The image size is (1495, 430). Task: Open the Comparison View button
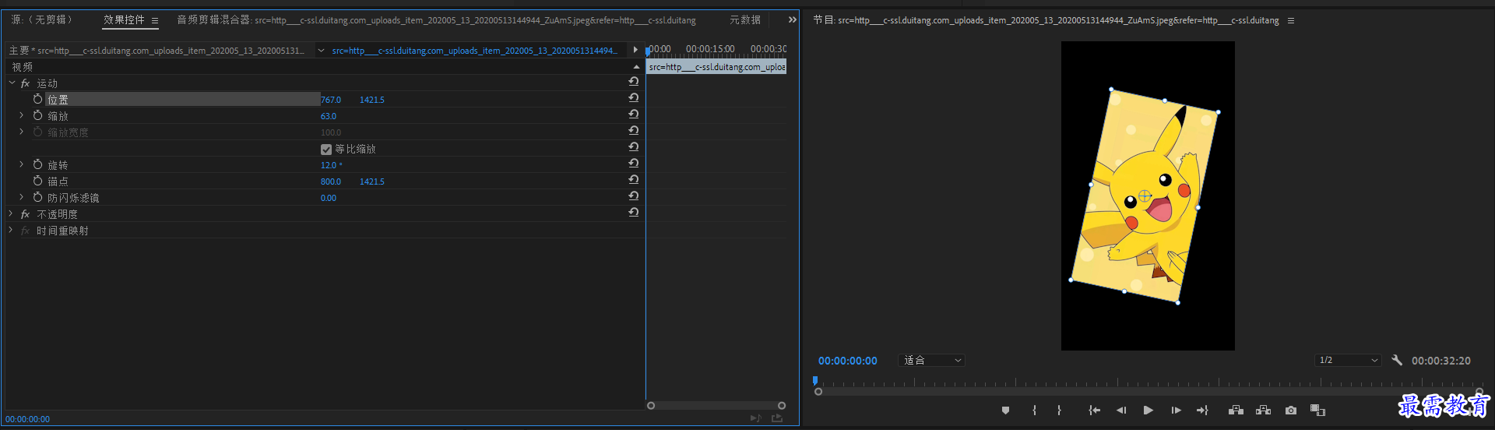[x=1317, y=411]
